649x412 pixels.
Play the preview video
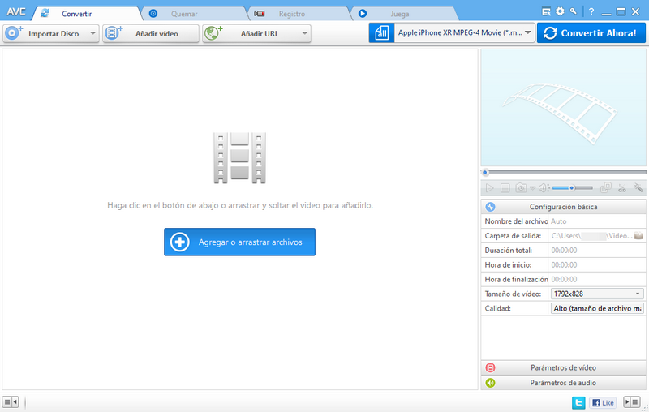click(490, 188)
